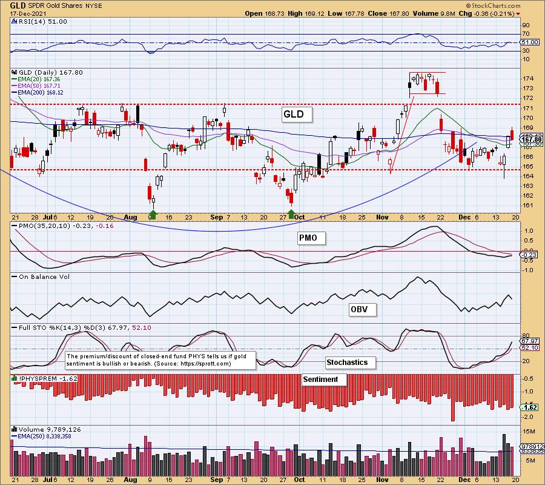Click the Volume 9.8M header value
The width and height of the screenshot is (545, 485).
(434, 13)
